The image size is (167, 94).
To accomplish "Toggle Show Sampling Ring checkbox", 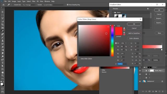I will tap(68, 5).
